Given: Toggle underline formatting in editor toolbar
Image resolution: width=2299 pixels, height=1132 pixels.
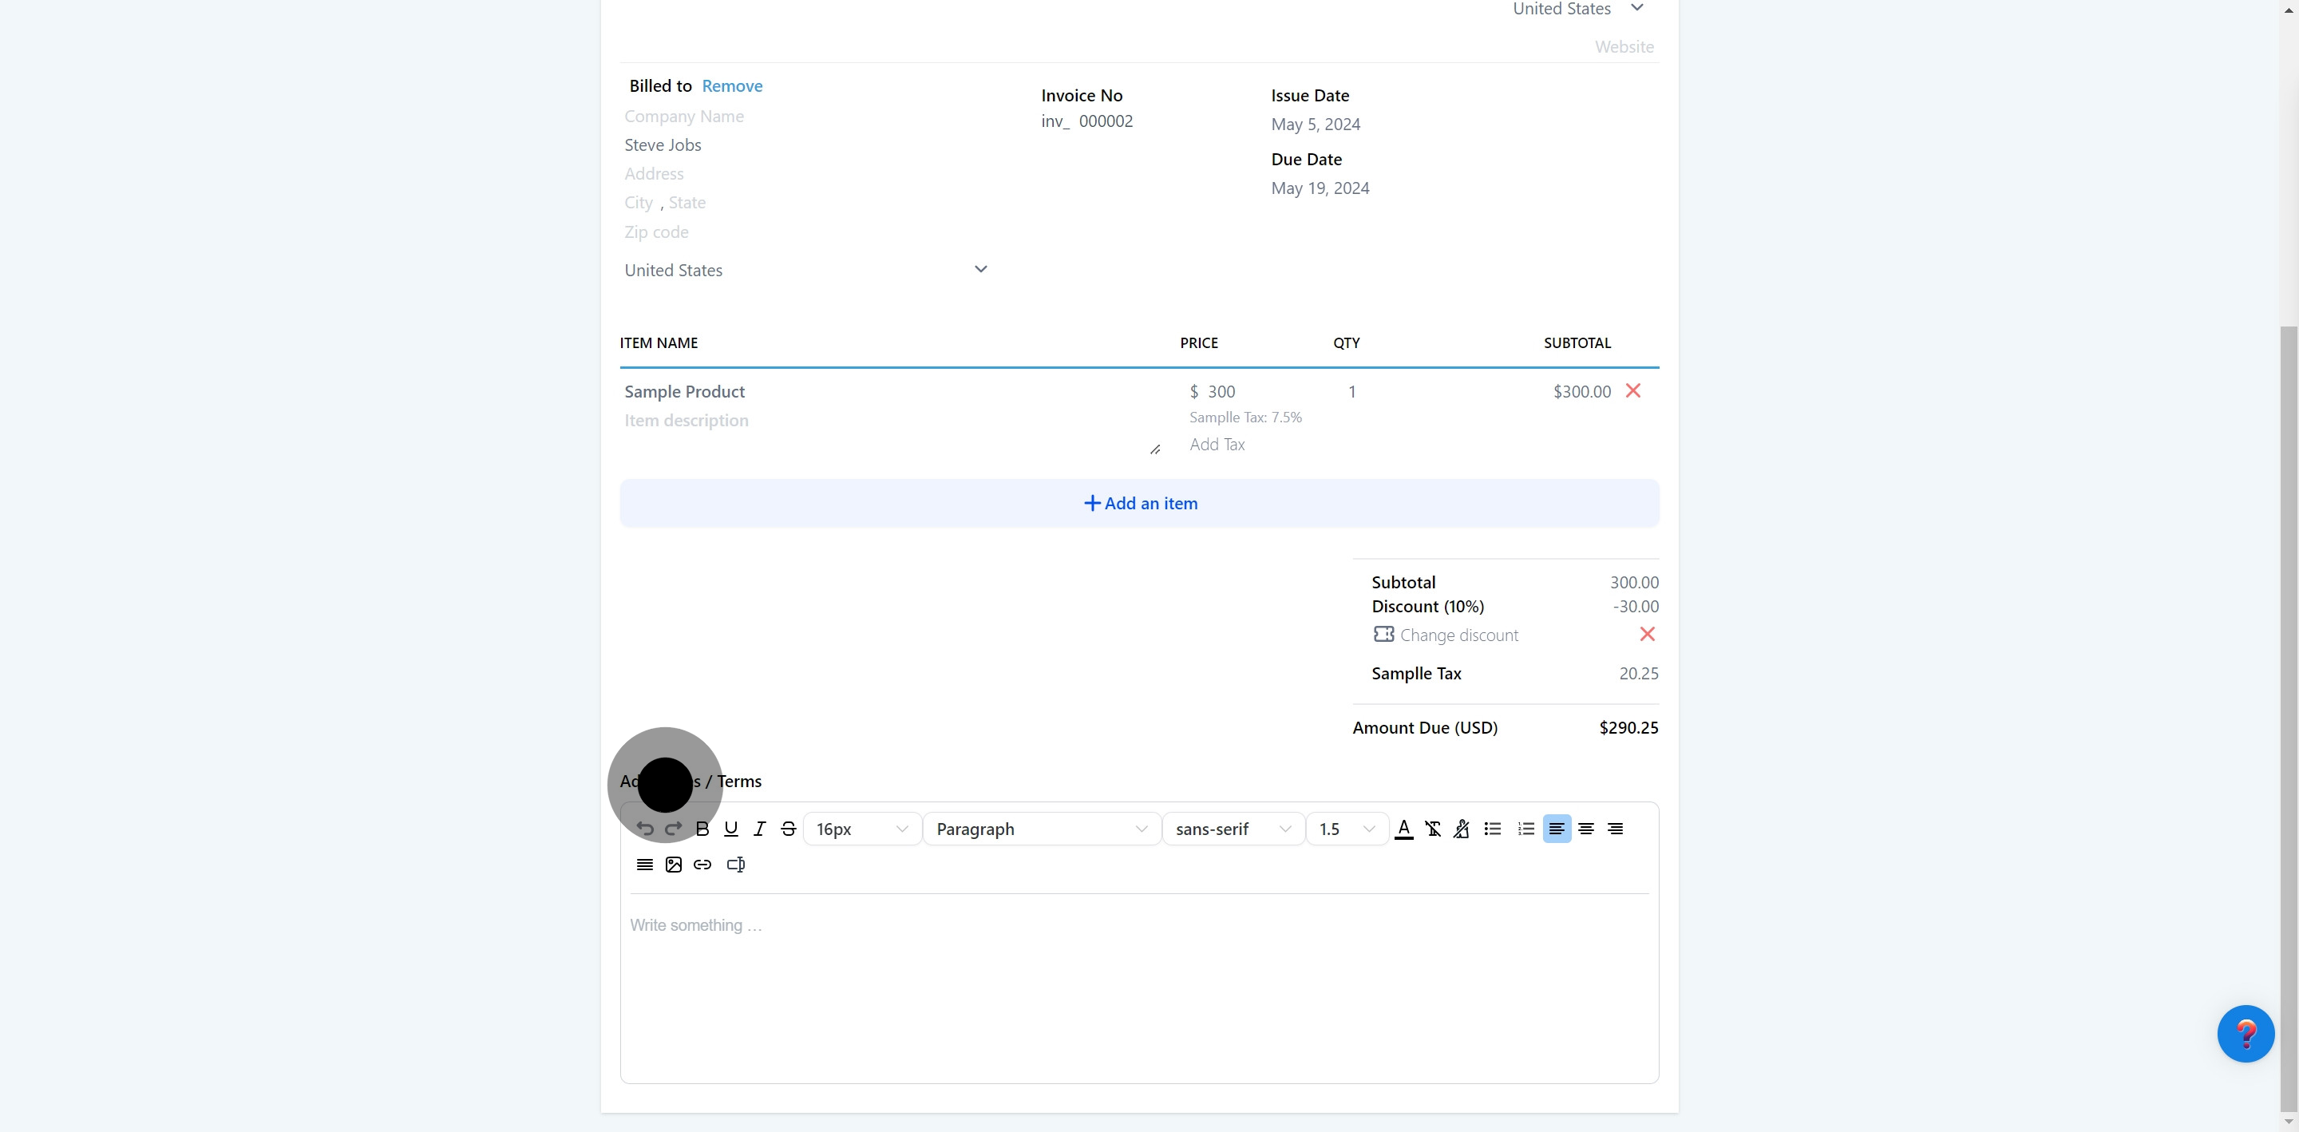Looking at the screenshot, I should tap(731, 829).
